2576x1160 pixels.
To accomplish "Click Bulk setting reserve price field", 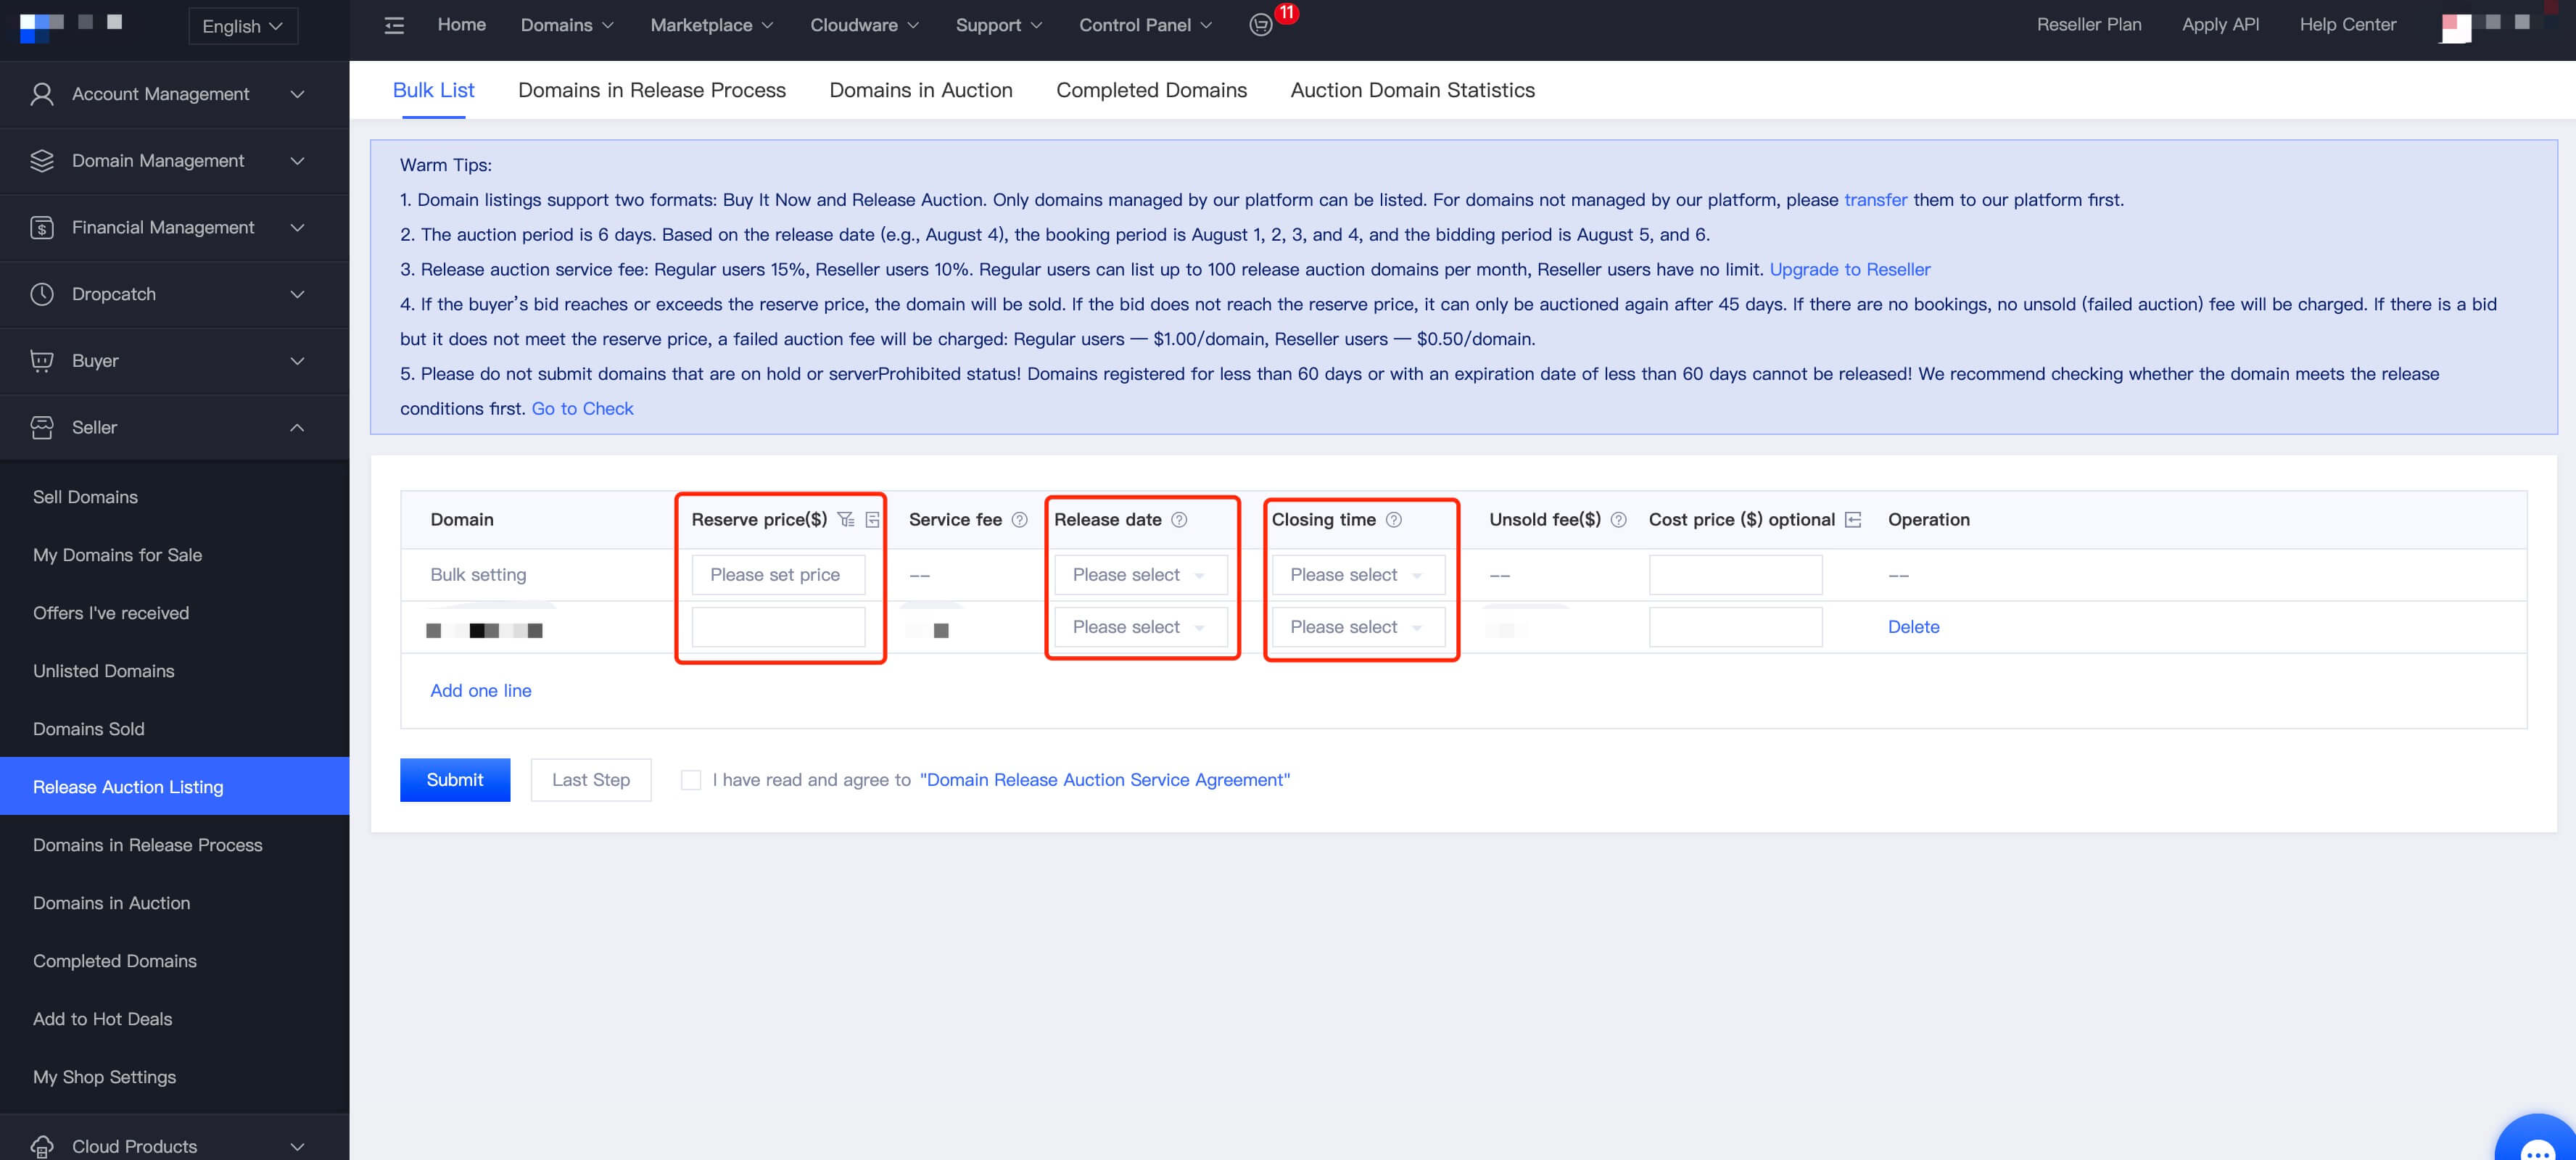I will coord(778,575).
